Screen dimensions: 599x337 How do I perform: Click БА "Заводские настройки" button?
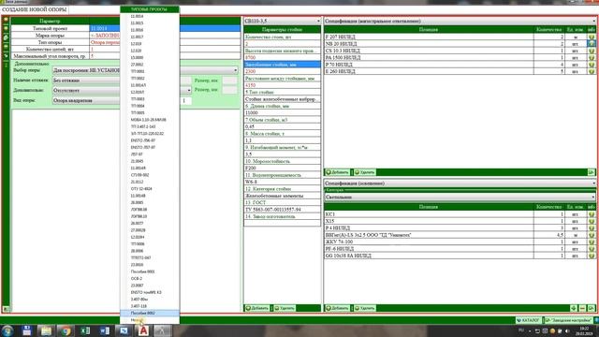(x=568, y=320)
